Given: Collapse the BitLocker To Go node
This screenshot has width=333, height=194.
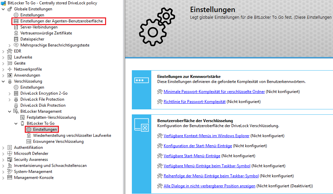Looking at the screenshot, I should click(16, 123).
